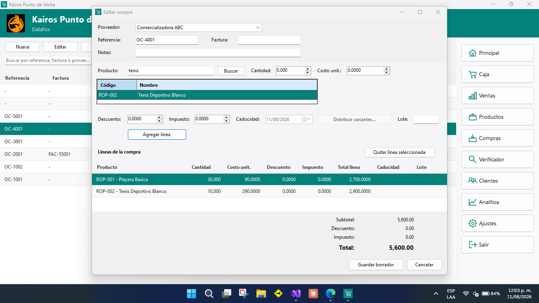Click the Editar button in main window

coord(60,47)
